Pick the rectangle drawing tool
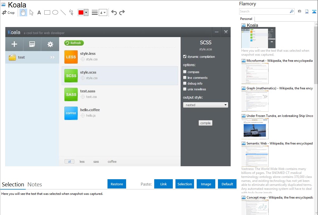 click(x=47, y=12)
